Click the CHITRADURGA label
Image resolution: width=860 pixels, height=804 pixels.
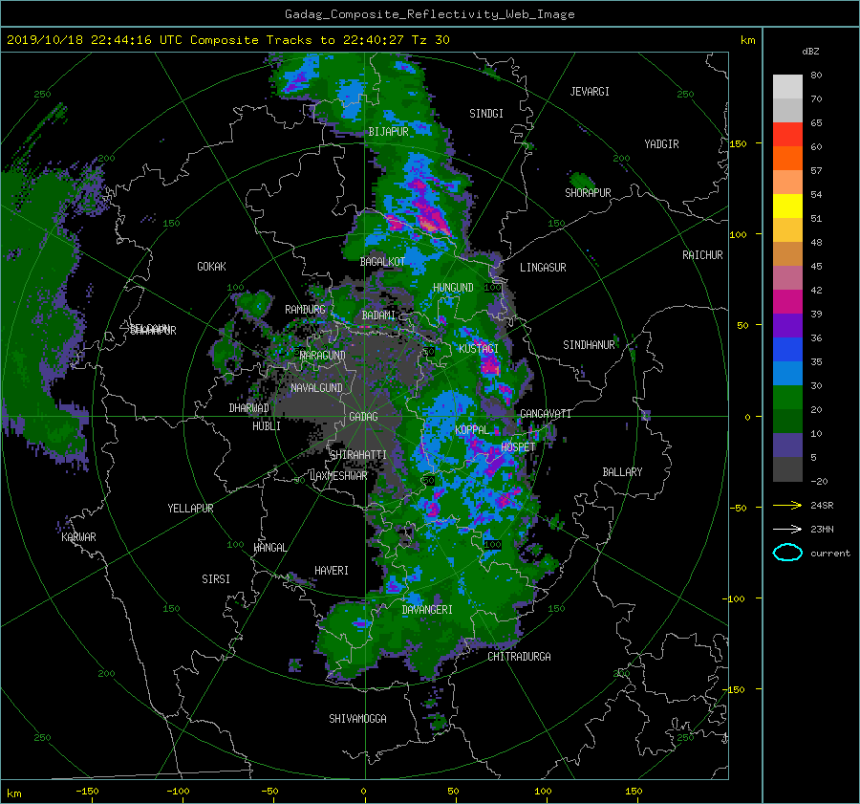click(x=520, y=657)
